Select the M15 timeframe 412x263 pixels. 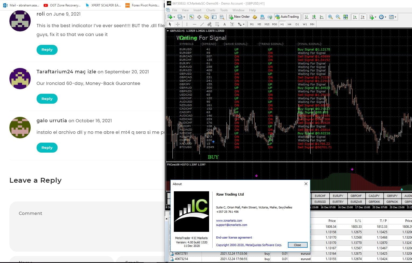coord(267,24)
